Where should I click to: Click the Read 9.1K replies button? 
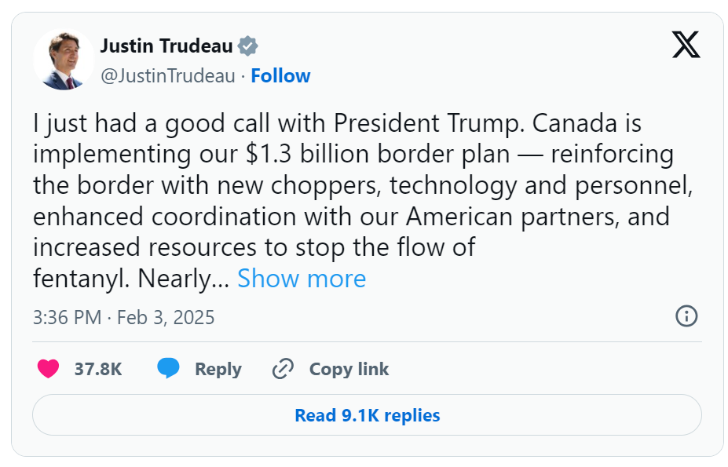367,415
